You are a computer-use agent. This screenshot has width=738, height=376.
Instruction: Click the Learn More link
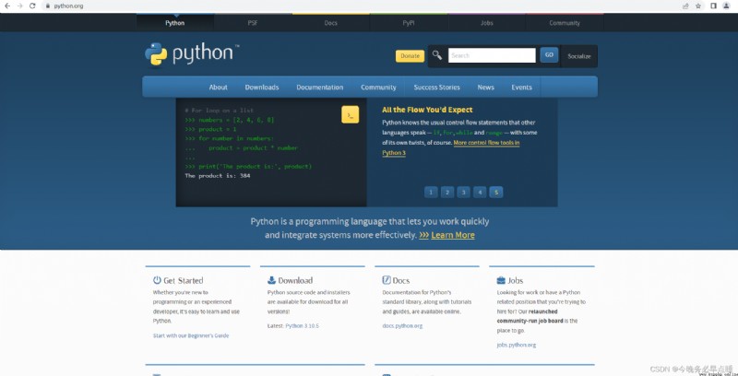[453, 235]
